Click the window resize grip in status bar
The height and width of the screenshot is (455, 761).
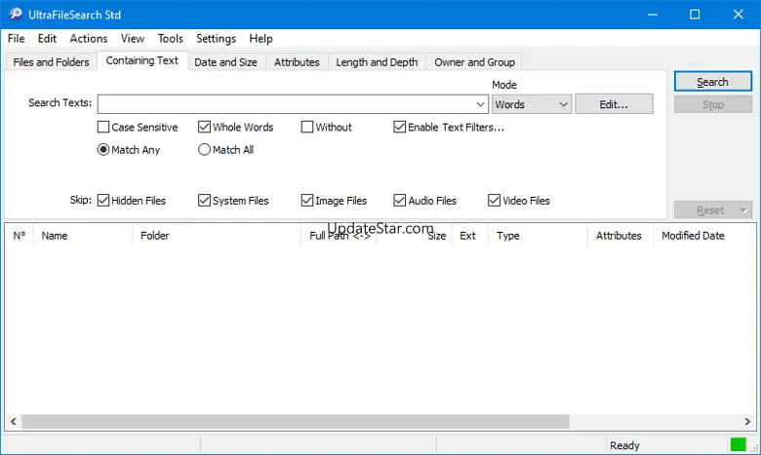tap(754, 448)
